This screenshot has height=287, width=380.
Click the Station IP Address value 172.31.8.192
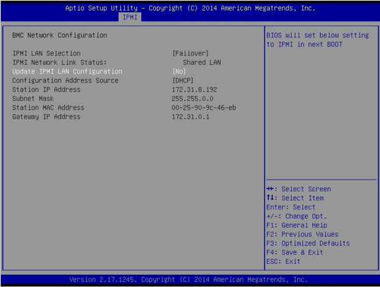pos(195,90)
